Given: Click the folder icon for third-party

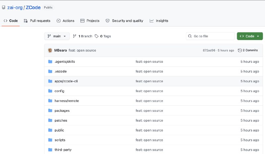Looking at the screenshot, I should [50, 150].
